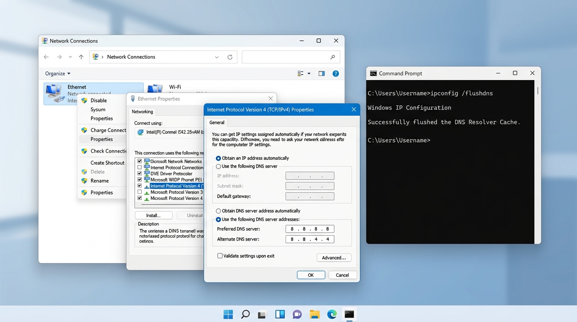Screen dimensions: 577x322
Task: Open the address bar history dropdown chevron
Action: 217,57
